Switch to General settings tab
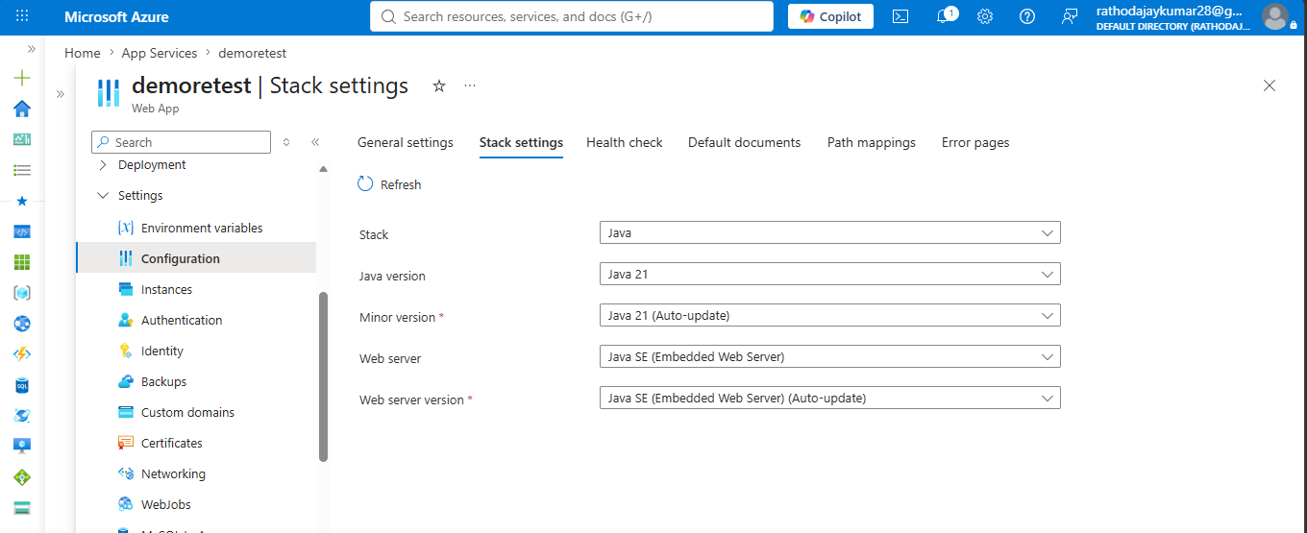The image size is (1307, 533). pyautogui.click(x=406, y=142)
